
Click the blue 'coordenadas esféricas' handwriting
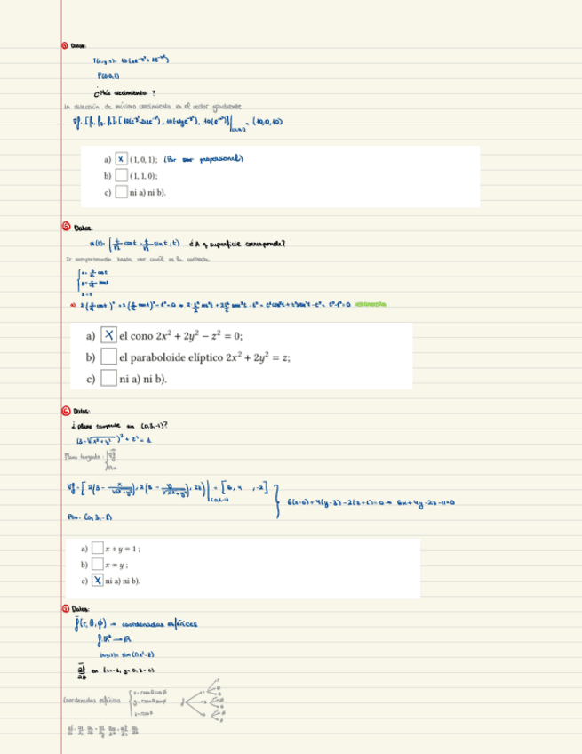pyautogui.click(x=159, y=624)
